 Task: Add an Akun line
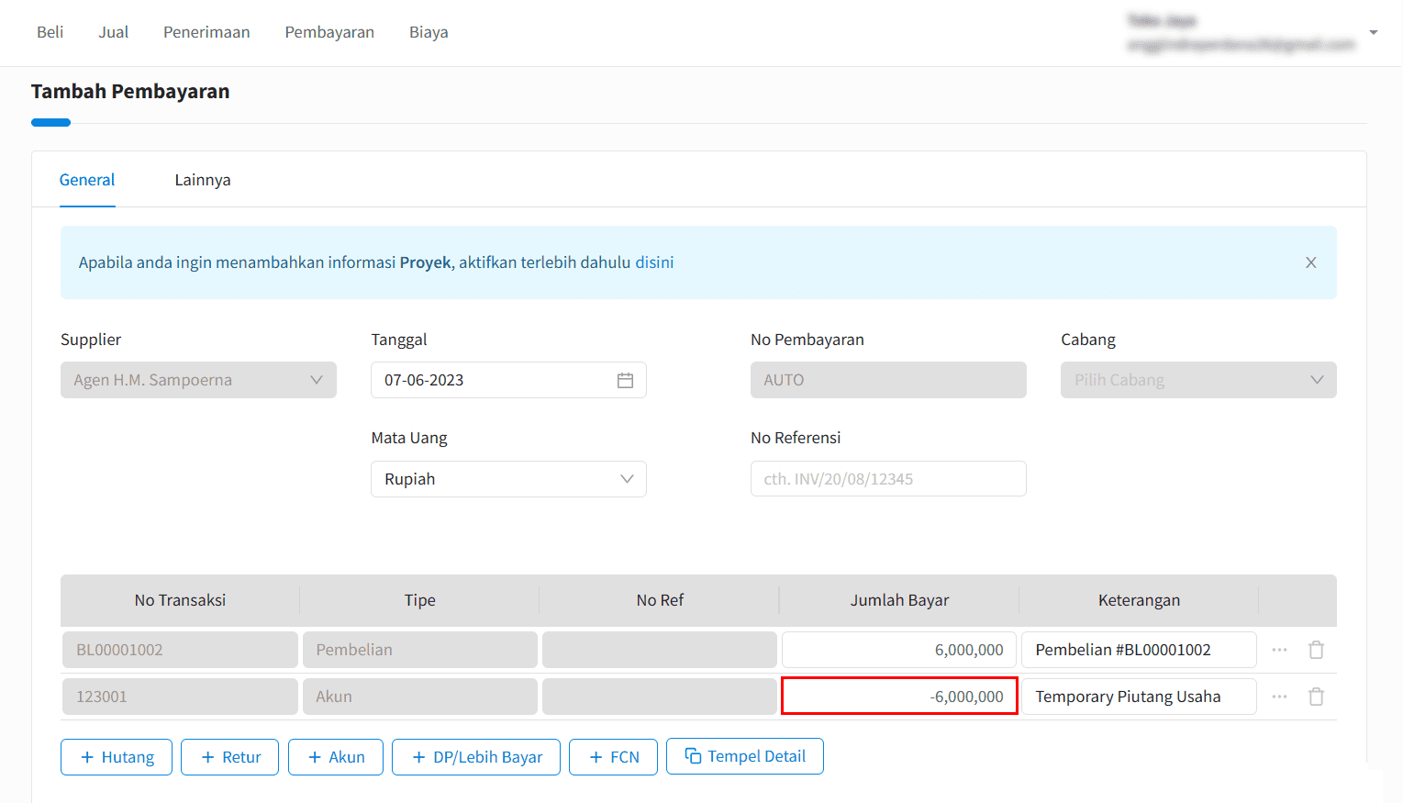point(336,757)
